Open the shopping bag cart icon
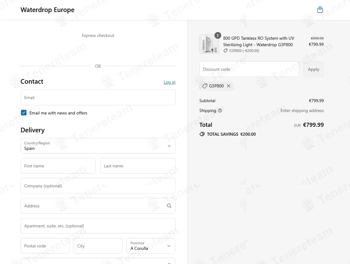The height and width of the screenshot is (264, 350). pos(320,10)
